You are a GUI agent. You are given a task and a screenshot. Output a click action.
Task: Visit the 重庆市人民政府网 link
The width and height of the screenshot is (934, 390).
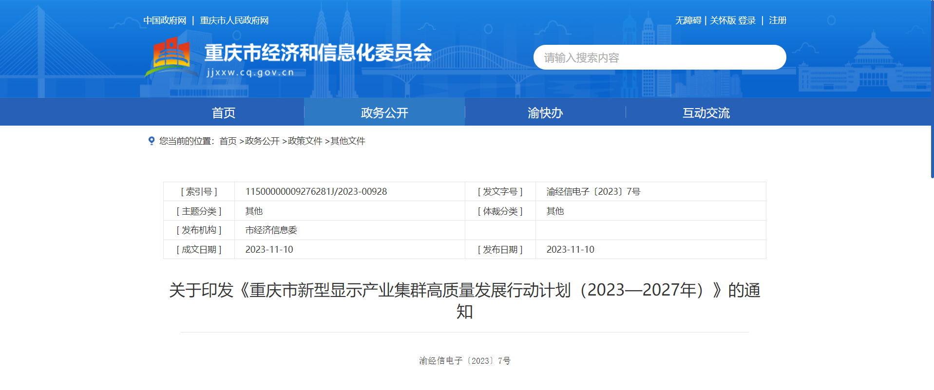[x=234, y=20]
